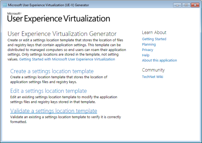Open Edit a settings location template

click(48, 91)
